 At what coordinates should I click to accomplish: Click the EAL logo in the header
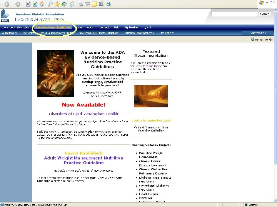(x=5, y=16)
